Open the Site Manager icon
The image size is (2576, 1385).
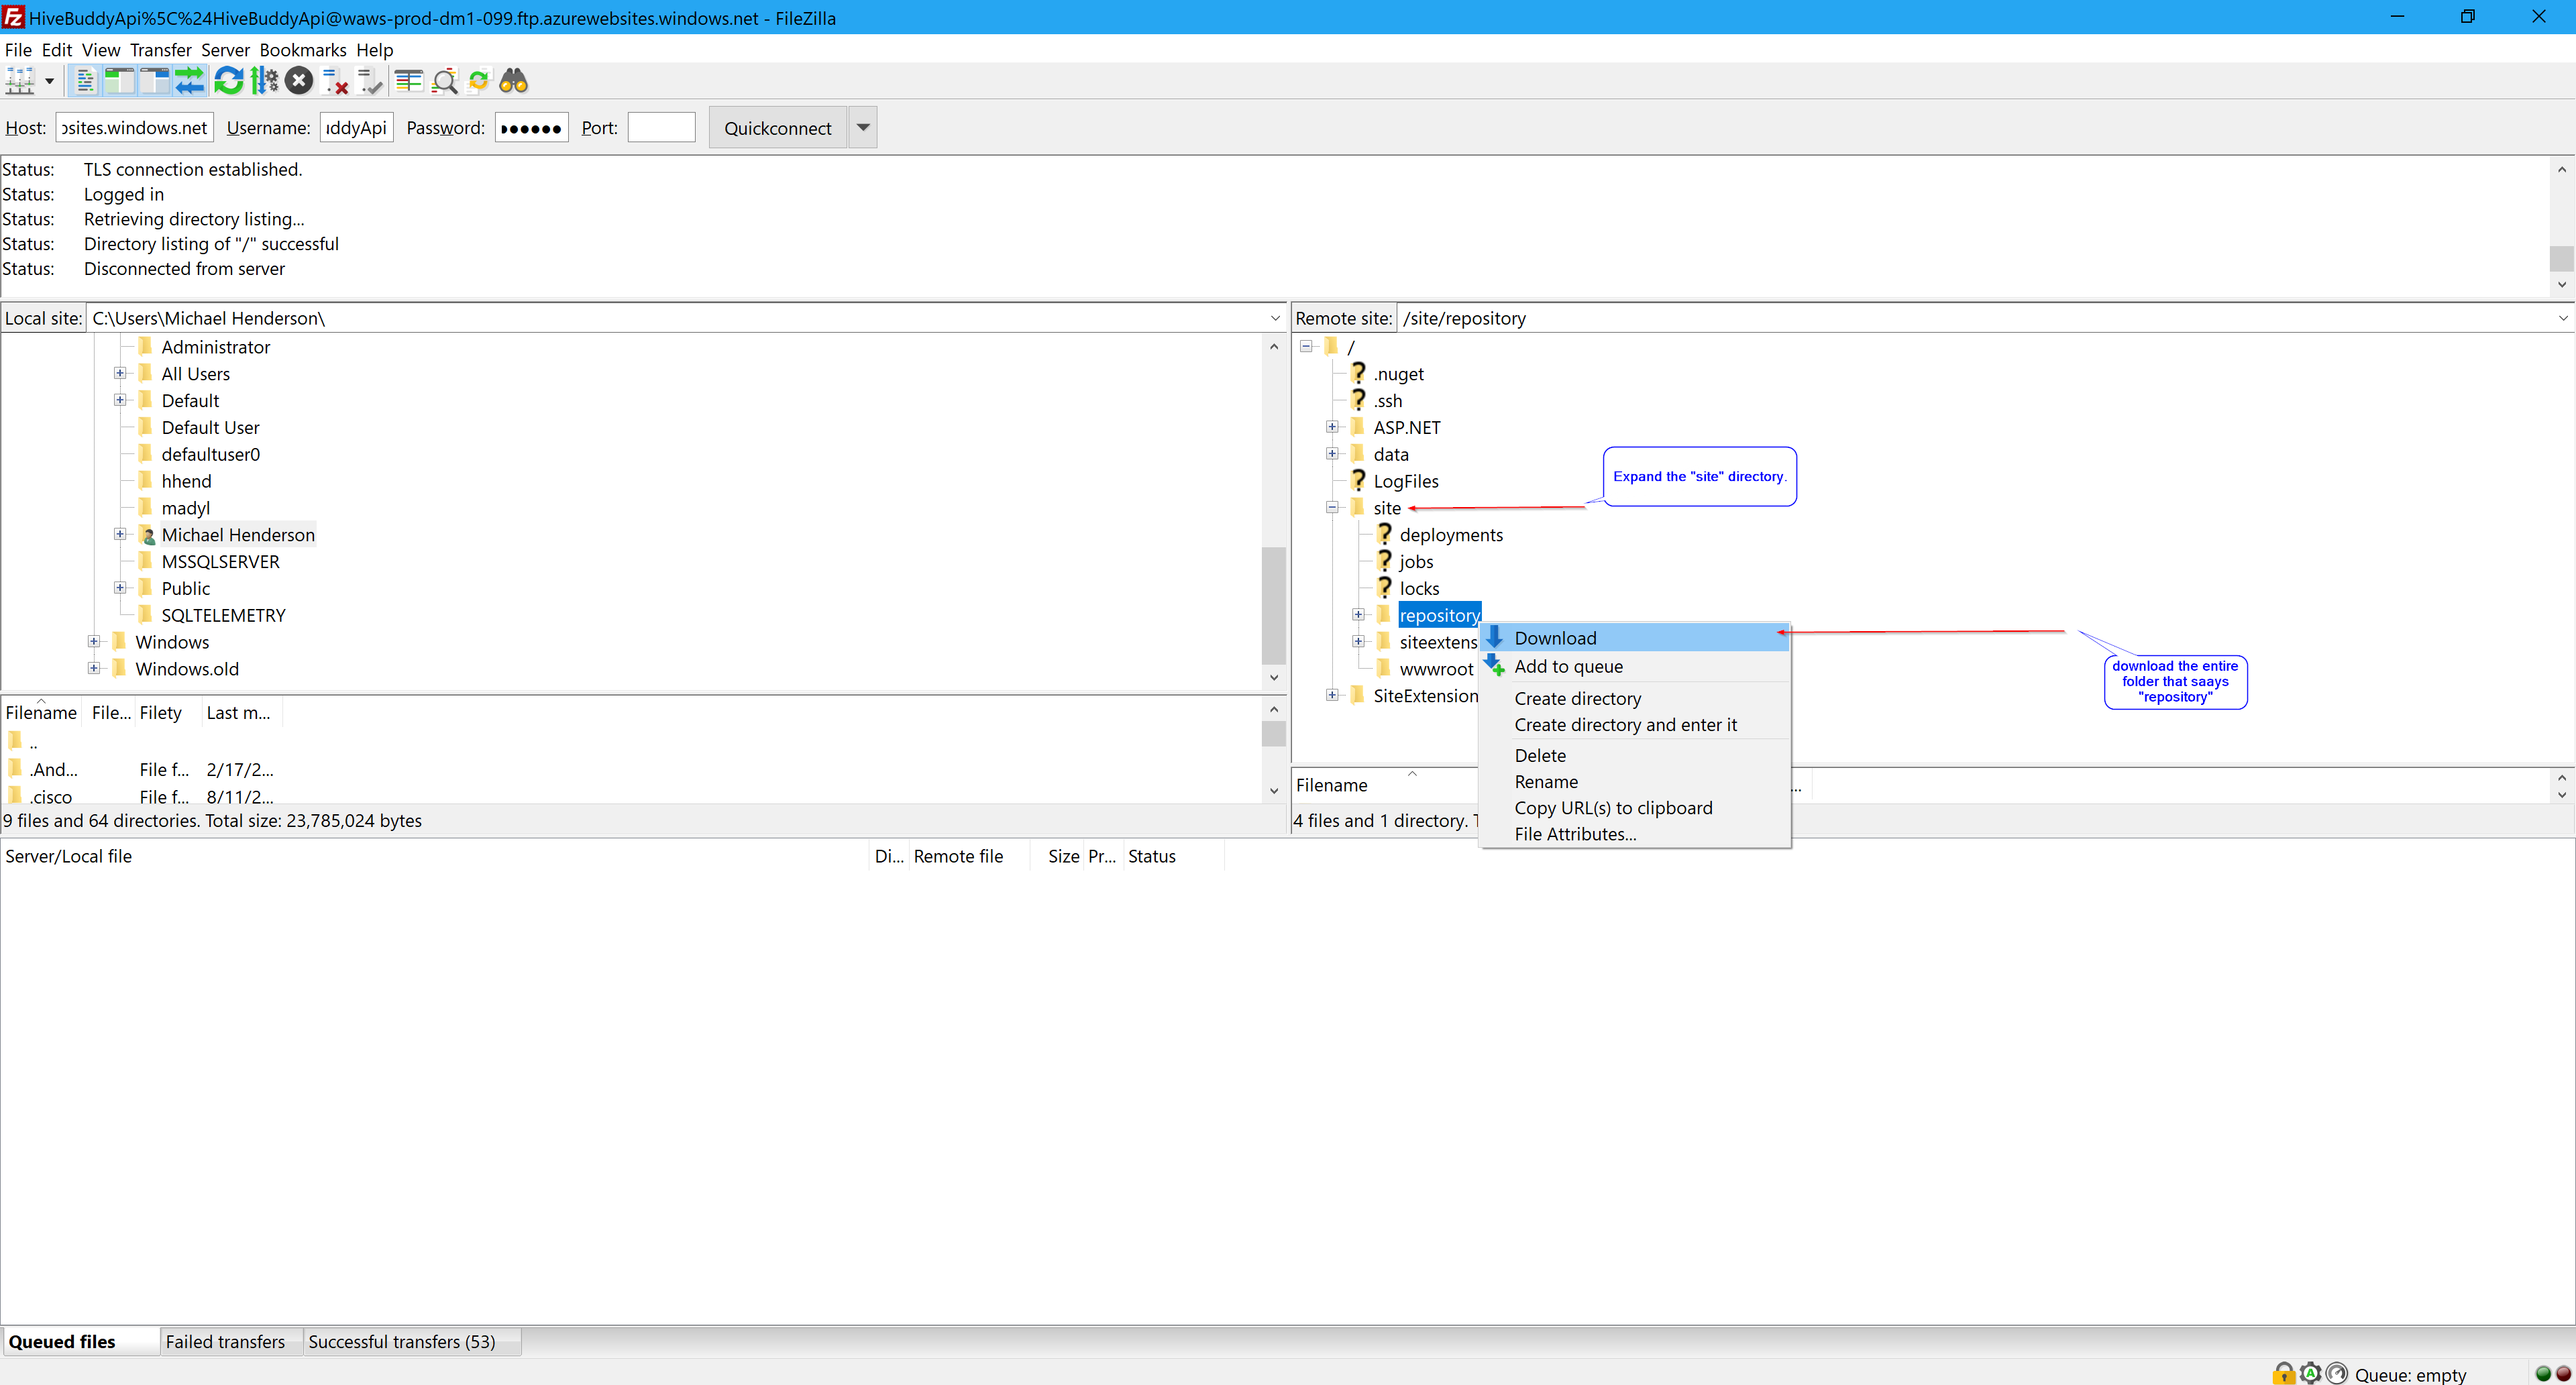tap(20, 81)
